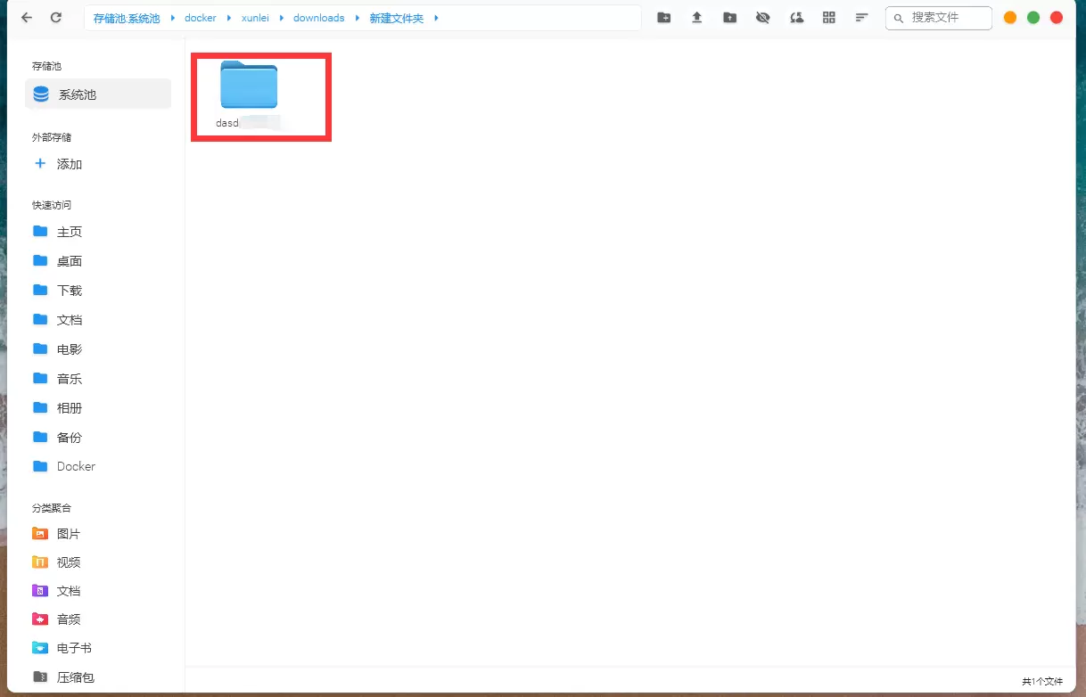
Task: Refresh the current folder listing
Action: (56, 18)
